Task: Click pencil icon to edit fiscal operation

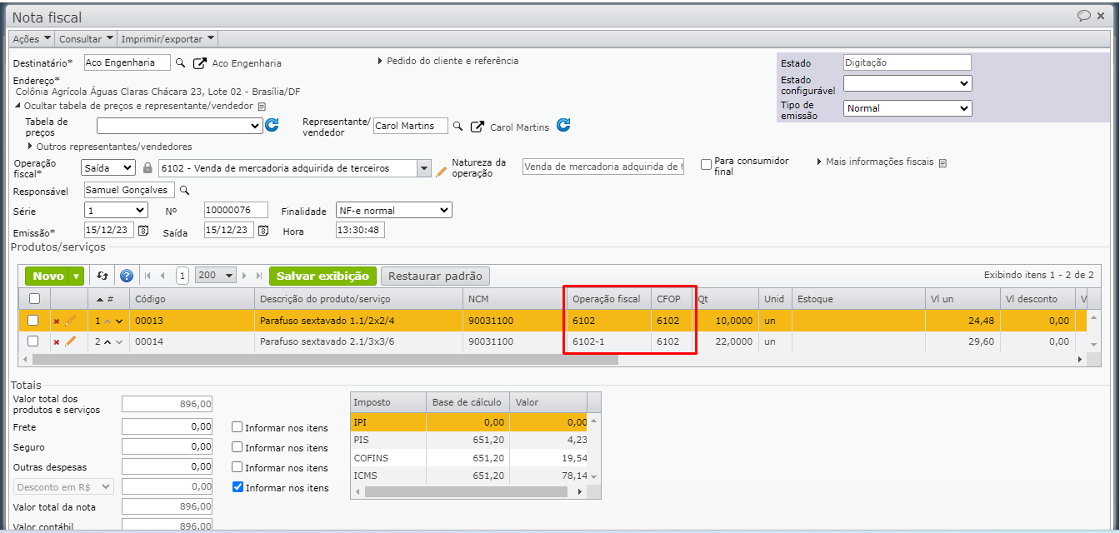Action: click(442, 171)
